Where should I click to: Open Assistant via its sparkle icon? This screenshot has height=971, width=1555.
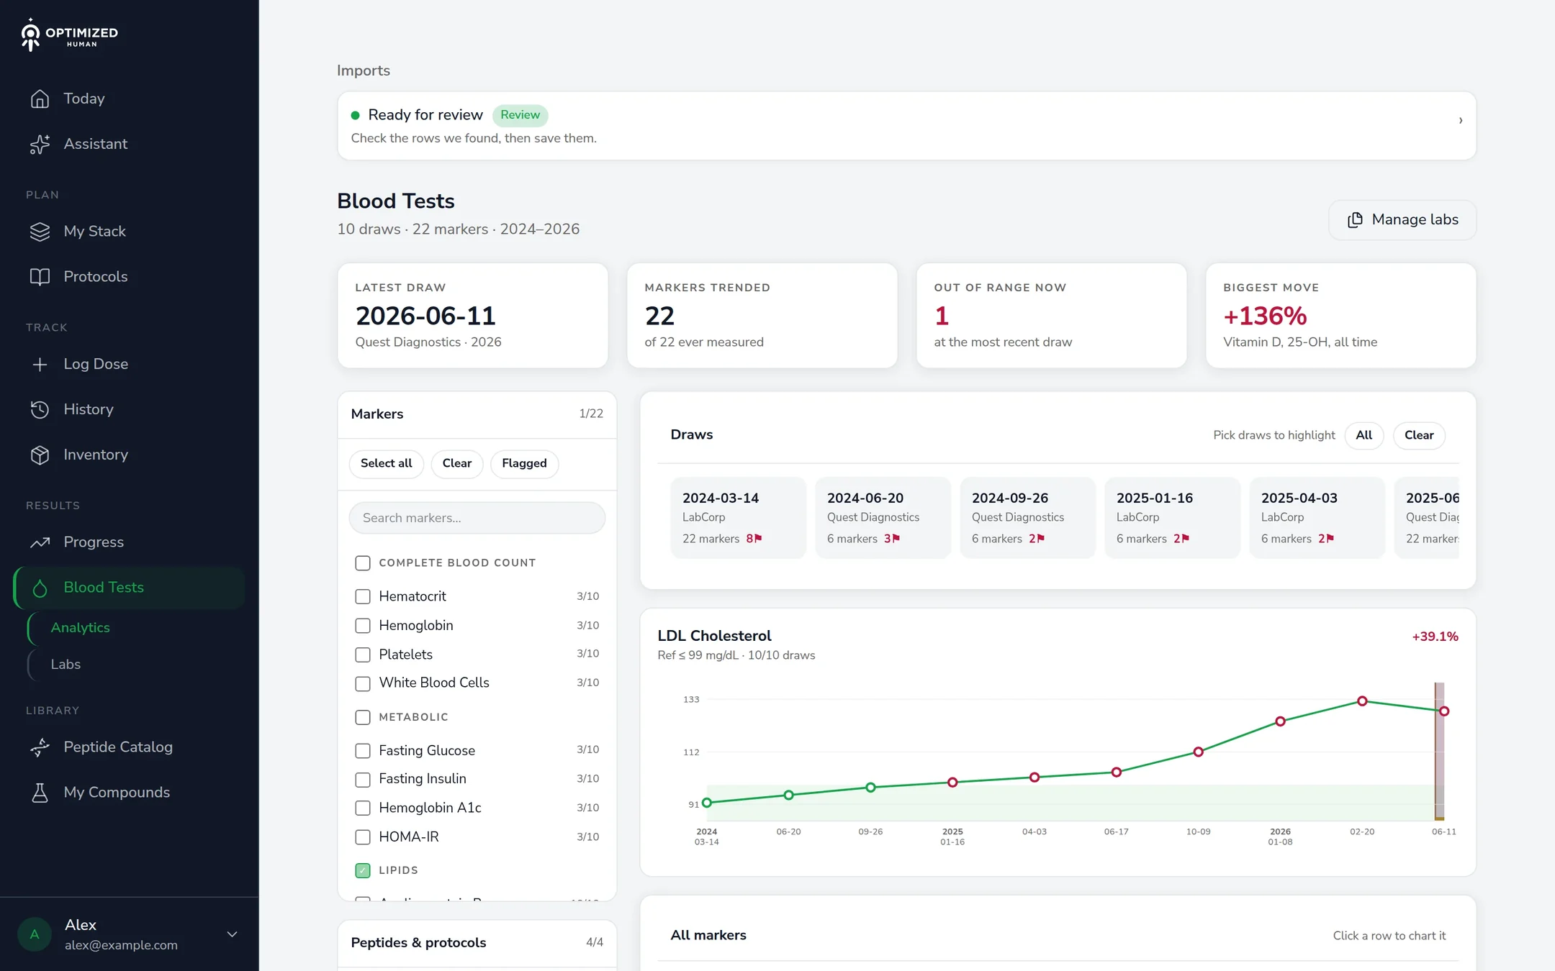(40, 144)
